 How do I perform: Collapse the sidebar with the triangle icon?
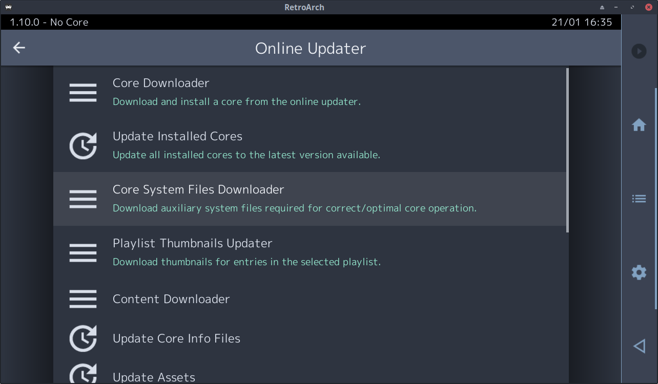(639, 346)
